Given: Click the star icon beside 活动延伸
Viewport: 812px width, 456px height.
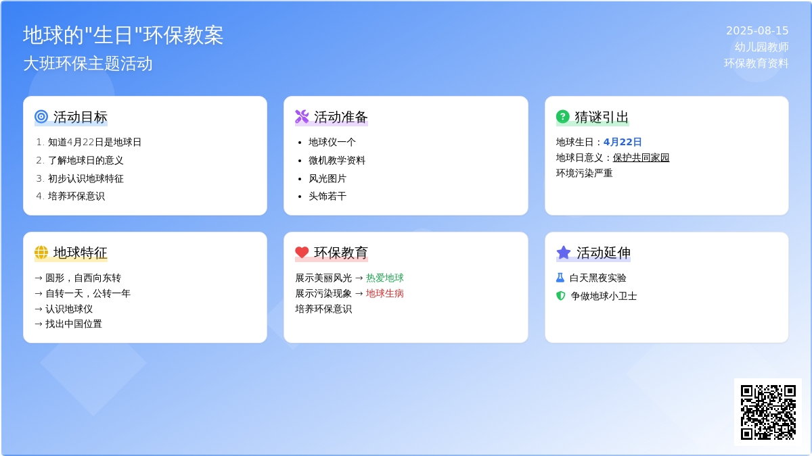Looking at the screenshot, I should coord(564,253).
